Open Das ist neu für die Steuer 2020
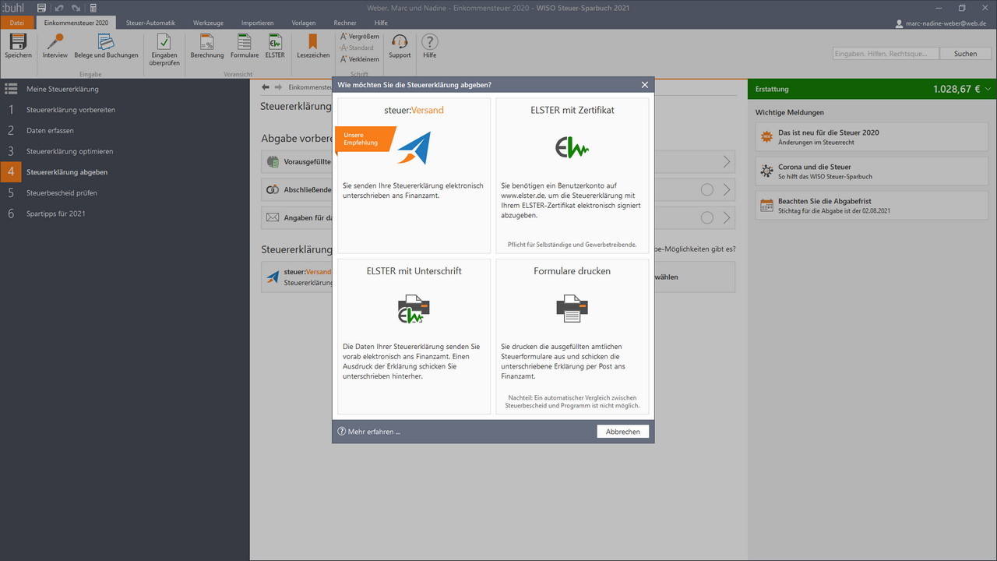 [872, 137]
